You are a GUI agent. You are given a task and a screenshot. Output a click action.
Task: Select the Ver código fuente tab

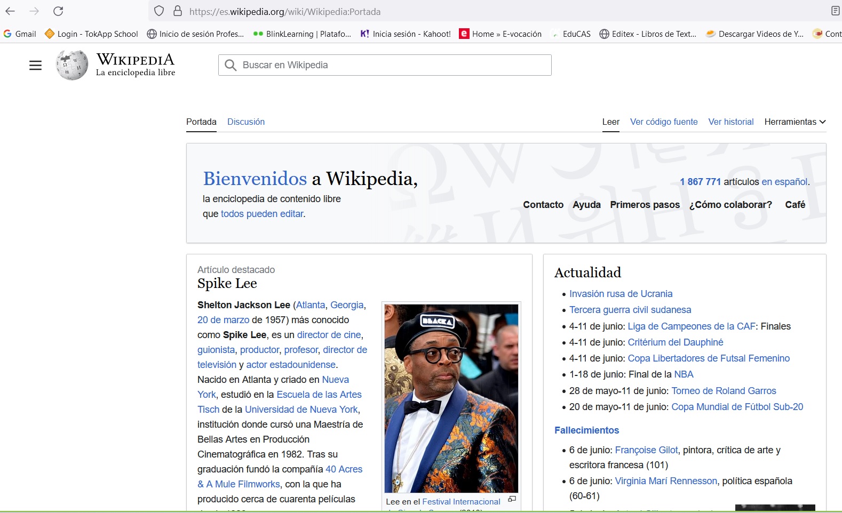663,122
